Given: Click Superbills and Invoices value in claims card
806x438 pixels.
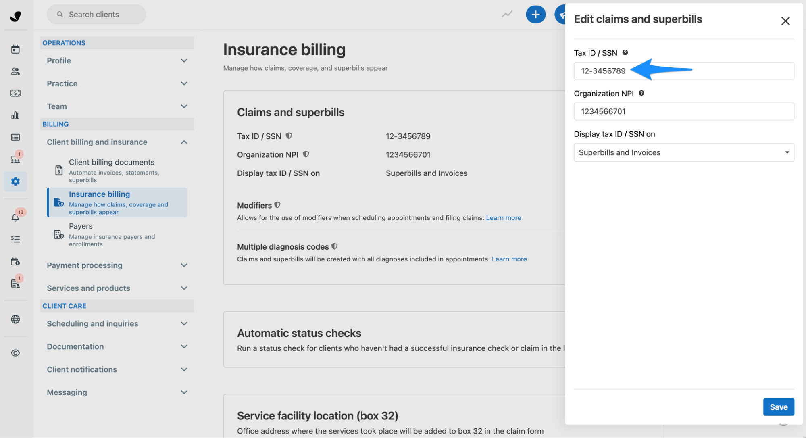Looking at the screenshot, I should point(427,173).
